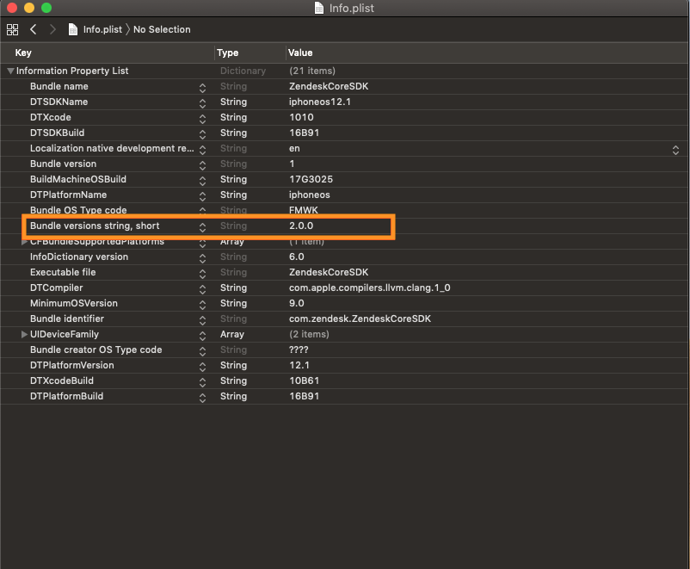
Task: Click the Type column header
Action: (227, 53)
